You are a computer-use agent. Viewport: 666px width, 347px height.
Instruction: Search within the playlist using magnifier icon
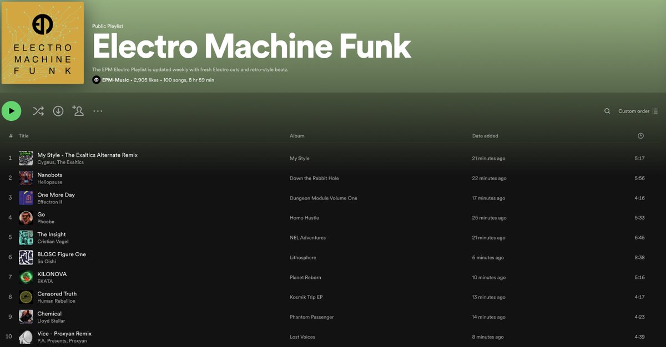607,111
